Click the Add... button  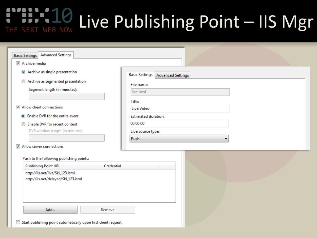tap(50, 210)
